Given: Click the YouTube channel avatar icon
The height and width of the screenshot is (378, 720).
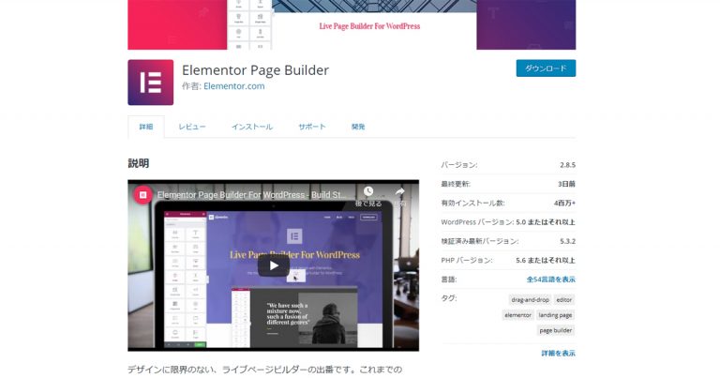Looking at the screenshot, I should [x=143, y=195].
